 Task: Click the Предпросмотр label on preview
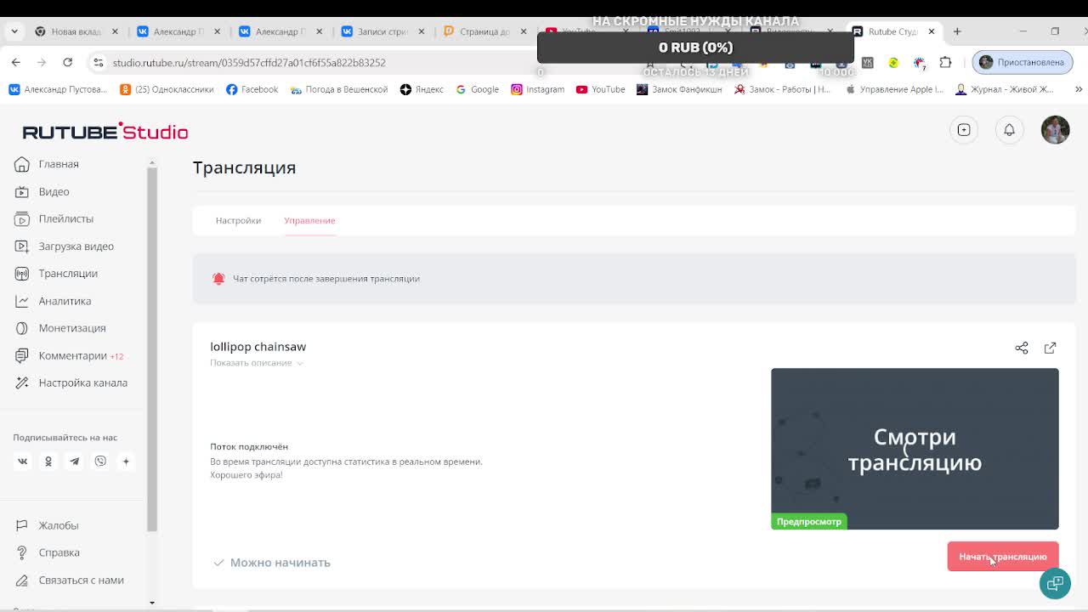click(809, 522)
